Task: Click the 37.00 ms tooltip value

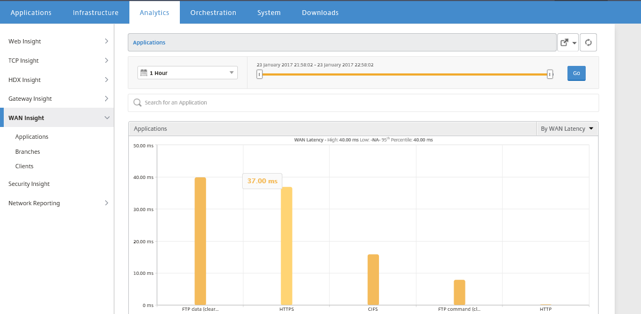Action: pos(262,181)
